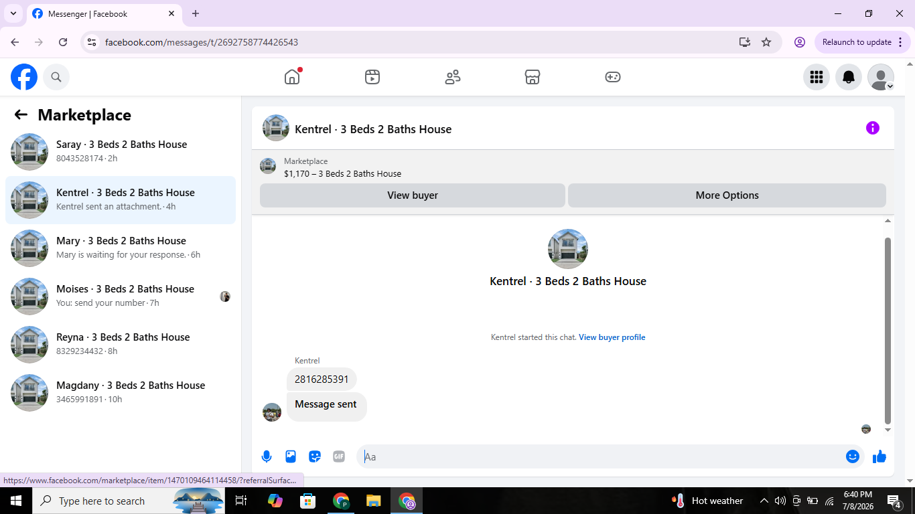Open the Facebook search icon
Viewport: 915px width, 514px height.
coord(56,77)
